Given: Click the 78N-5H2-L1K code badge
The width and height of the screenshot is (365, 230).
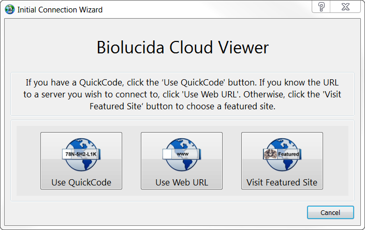Looking at the screenshot, I should [81, 154].
